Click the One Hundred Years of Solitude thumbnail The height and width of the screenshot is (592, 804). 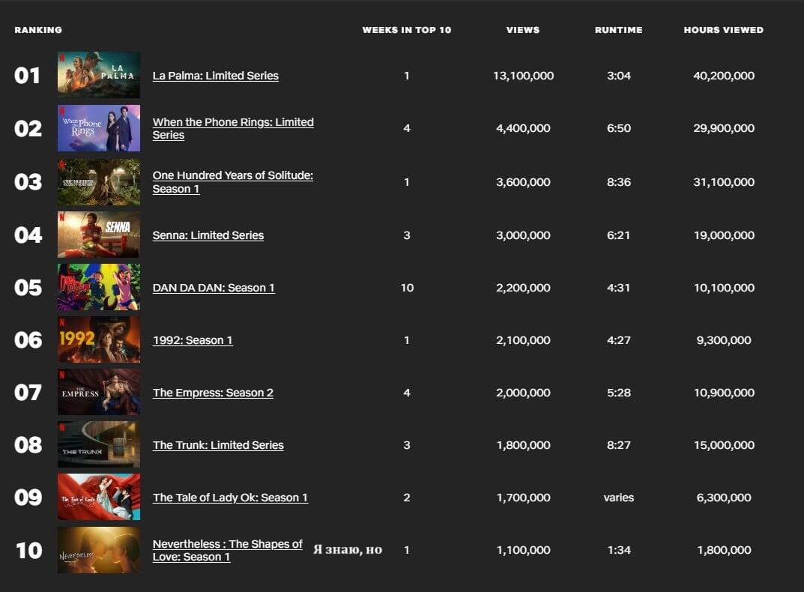pos(98,181)
